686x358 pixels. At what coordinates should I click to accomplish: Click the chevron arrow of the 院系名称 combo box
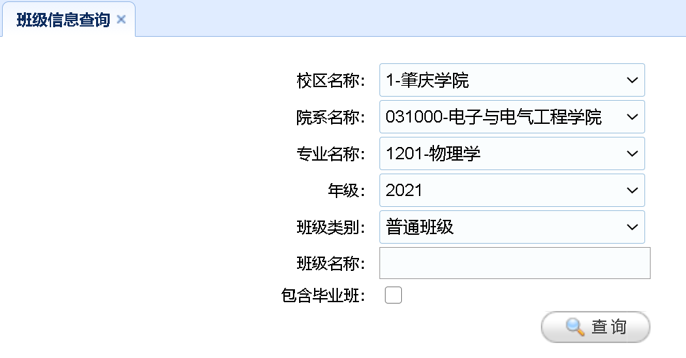click(x=631, y=117)
